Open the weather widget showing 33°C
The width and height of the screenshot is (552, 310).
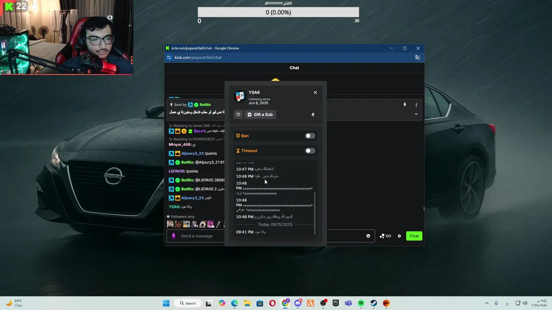pyautogui.click(x=14, y=303)
